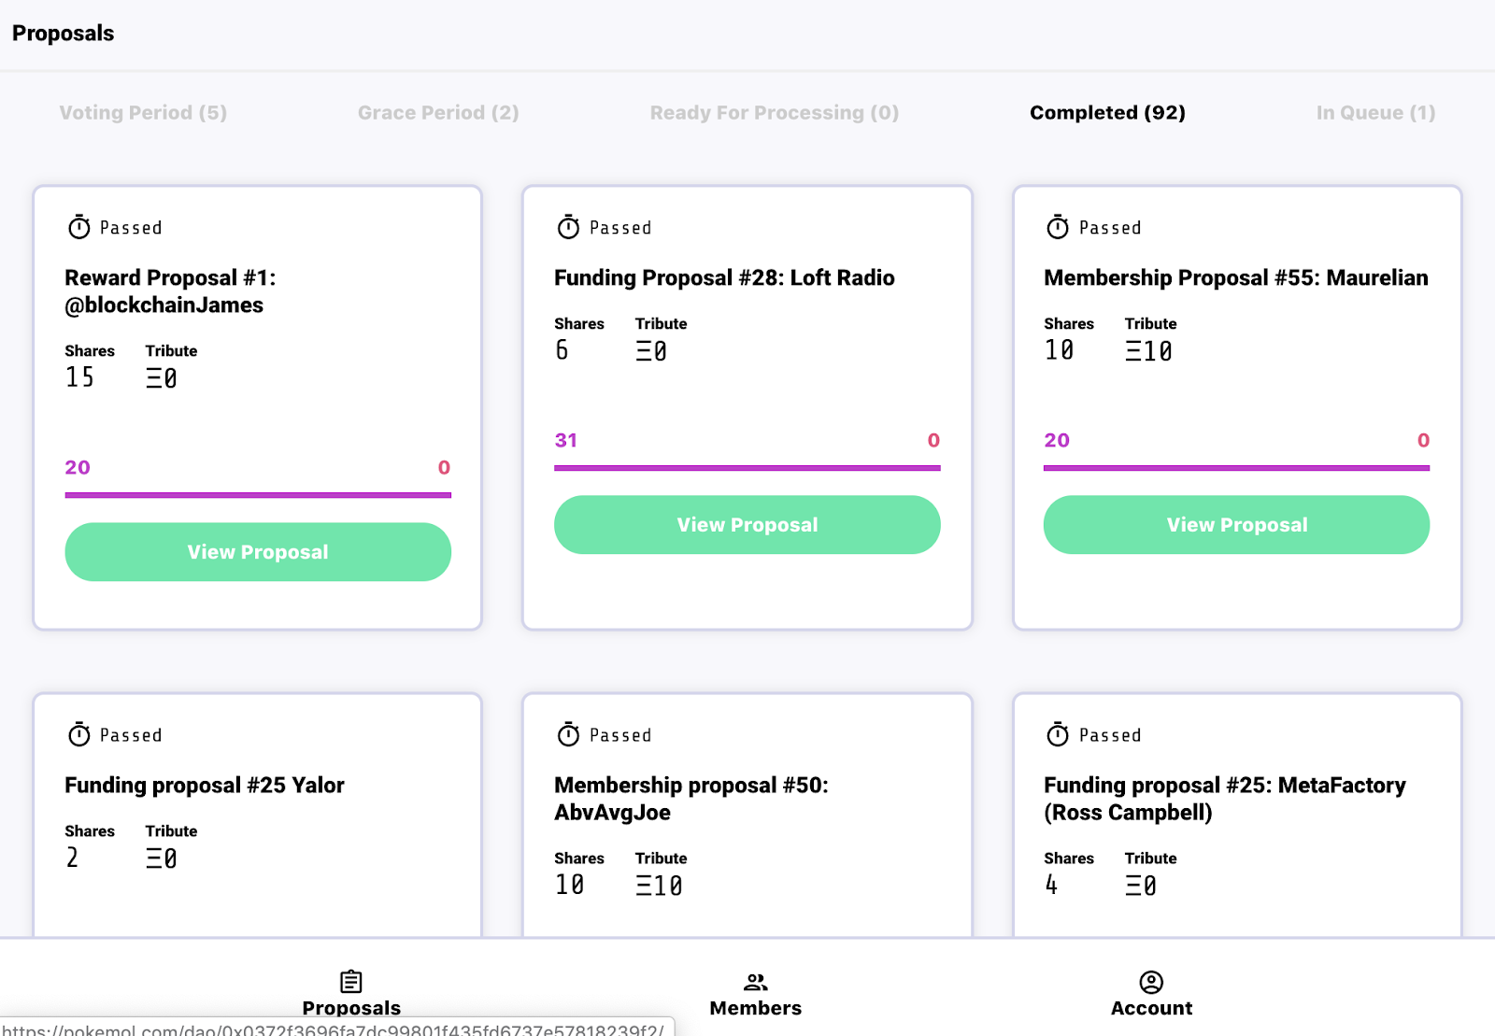Click the vote progress bar on Loft Radio card
The image size is (1495, 1036).
747,467
